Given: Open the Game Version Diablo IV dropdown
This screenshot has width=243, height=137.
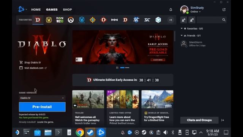Looking at the screenshot, I should (42, 98).
